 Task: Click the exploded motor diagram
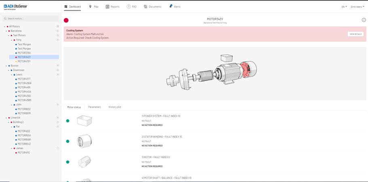pos(211,72)
